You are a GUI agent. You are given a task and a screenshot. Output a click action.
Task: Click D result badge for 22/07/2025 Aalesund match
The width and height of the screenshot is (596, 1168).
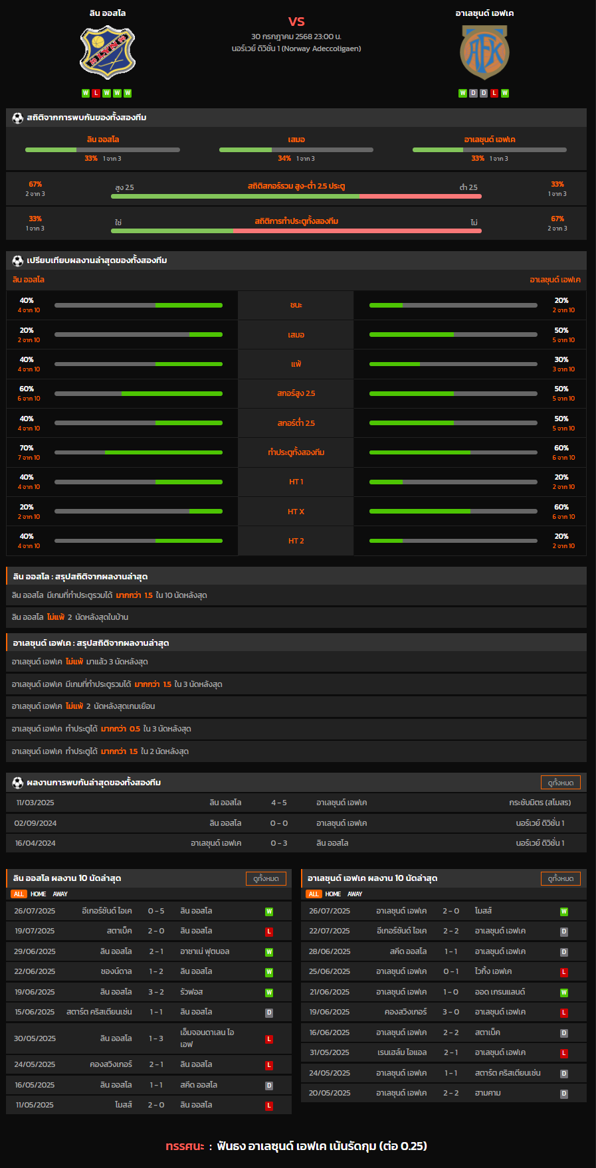pyautogui.click(x=564, y=931)
